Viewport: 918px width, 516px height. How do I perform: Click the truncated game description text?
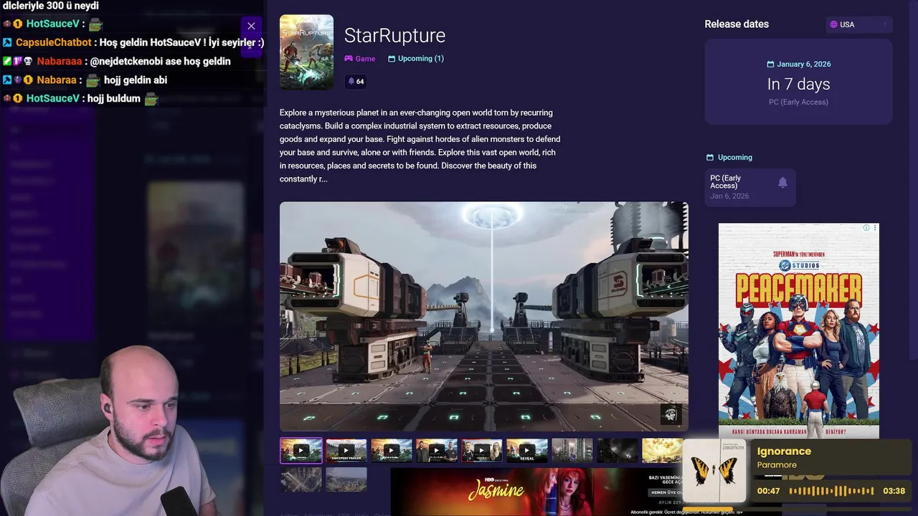pos(420,146)
